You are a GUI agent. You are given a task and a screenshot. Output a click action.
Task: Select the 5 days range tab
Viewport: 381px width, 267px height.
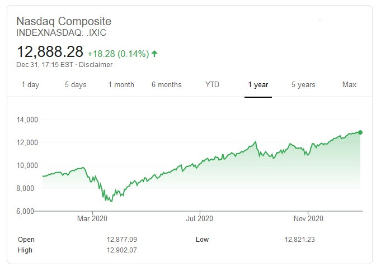[x=76, y=85]
